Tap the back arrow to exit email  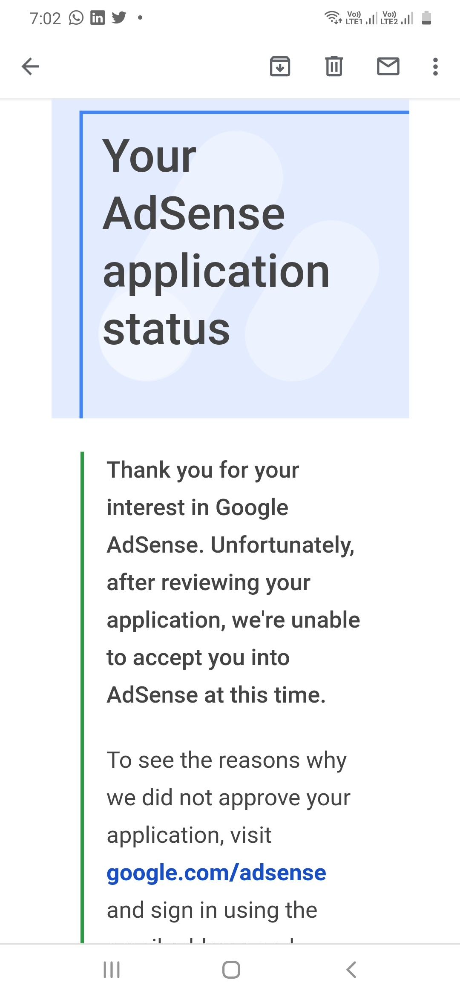tap(30, 66)
